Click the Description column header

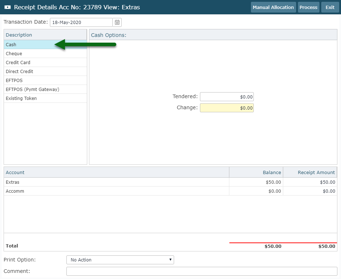coord(45,35)
